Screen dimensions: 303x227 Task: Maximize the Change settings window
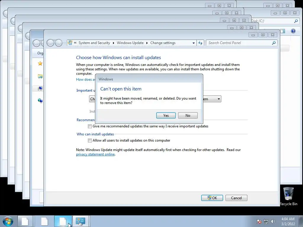(263, 35)
